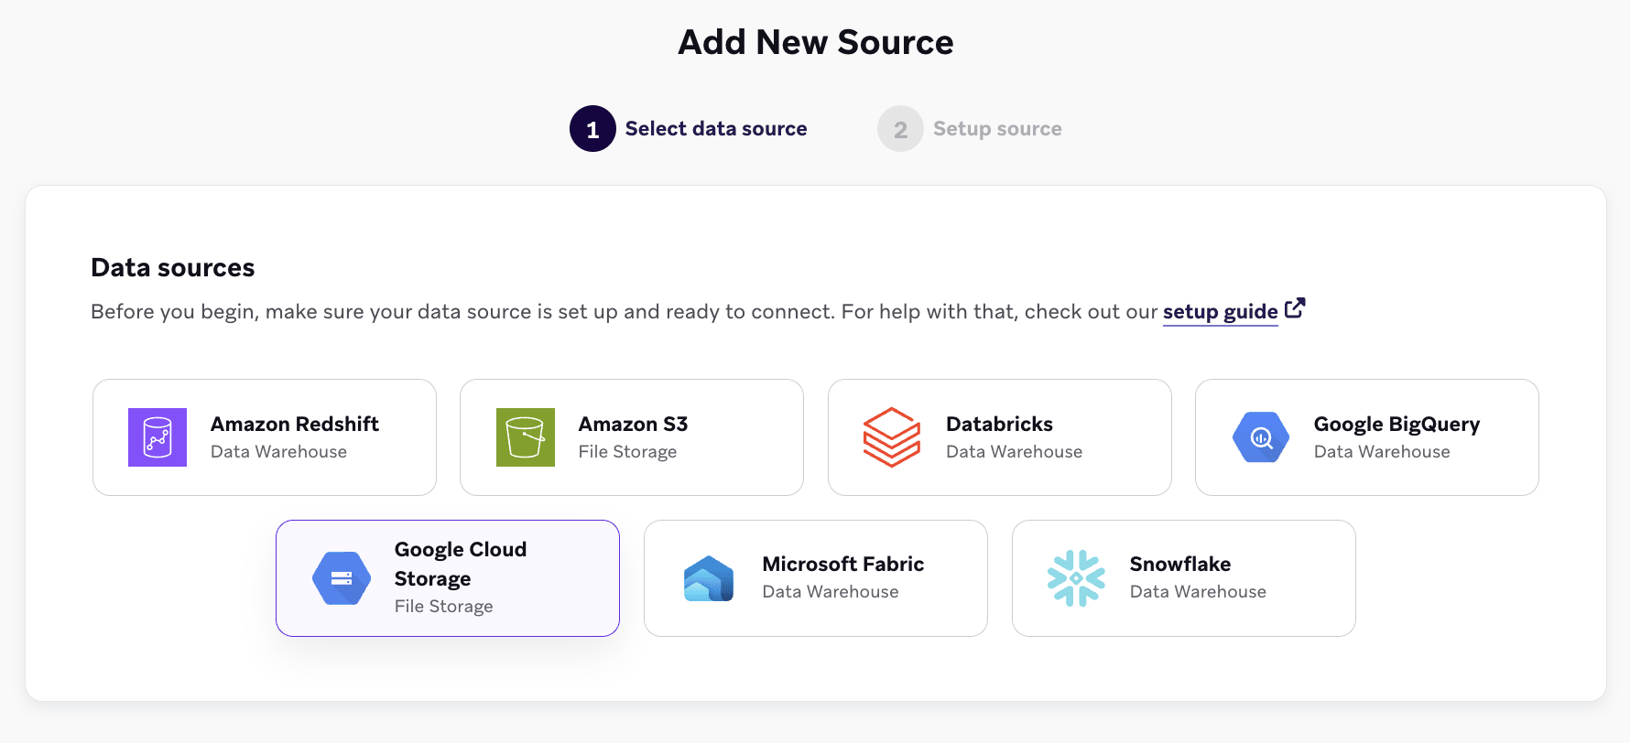Click 'File Storage' under Google Cloud Storage
This screenshot has height=743, width=1630.
point(443,607)
